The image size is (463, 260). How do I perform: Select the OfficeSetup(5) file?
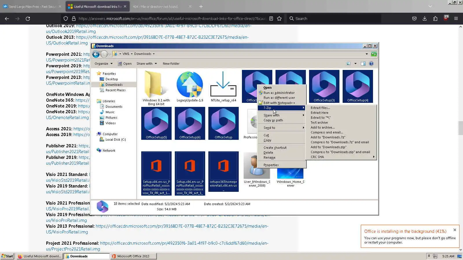coord(156,123)
